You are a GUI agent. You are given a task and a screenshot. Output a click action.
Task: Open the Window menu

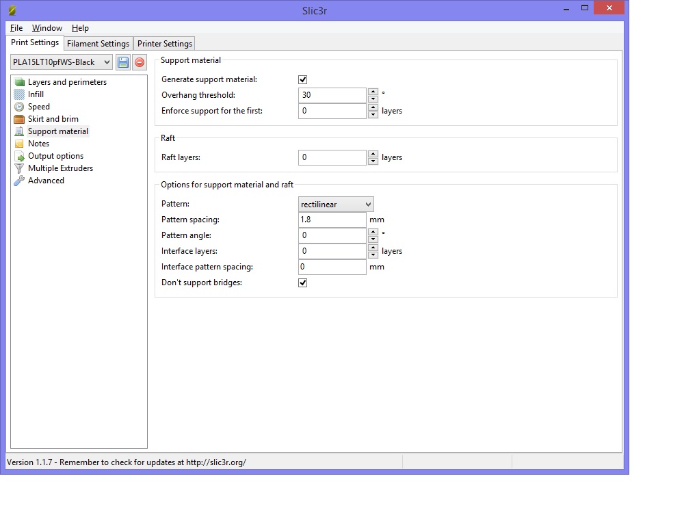[47, 28]
